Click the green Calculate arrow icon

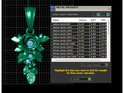pos(89,79)
